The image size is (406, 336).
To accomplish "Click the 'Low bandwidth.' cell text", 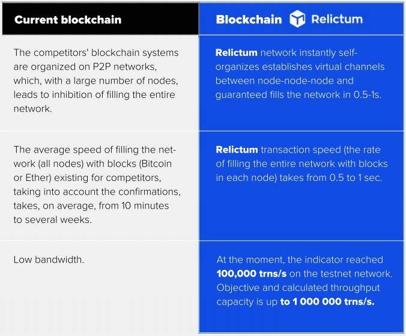I will [49, 260].
